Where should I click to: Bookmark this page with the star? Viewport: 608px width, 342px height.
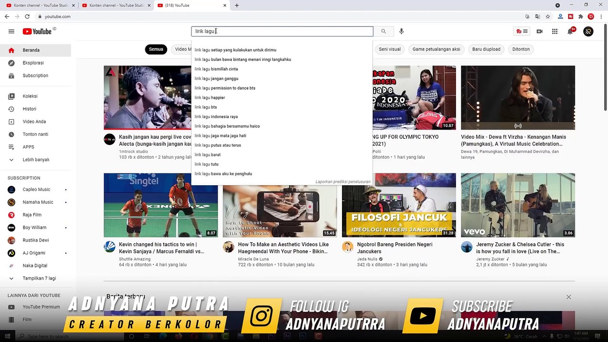548,17
